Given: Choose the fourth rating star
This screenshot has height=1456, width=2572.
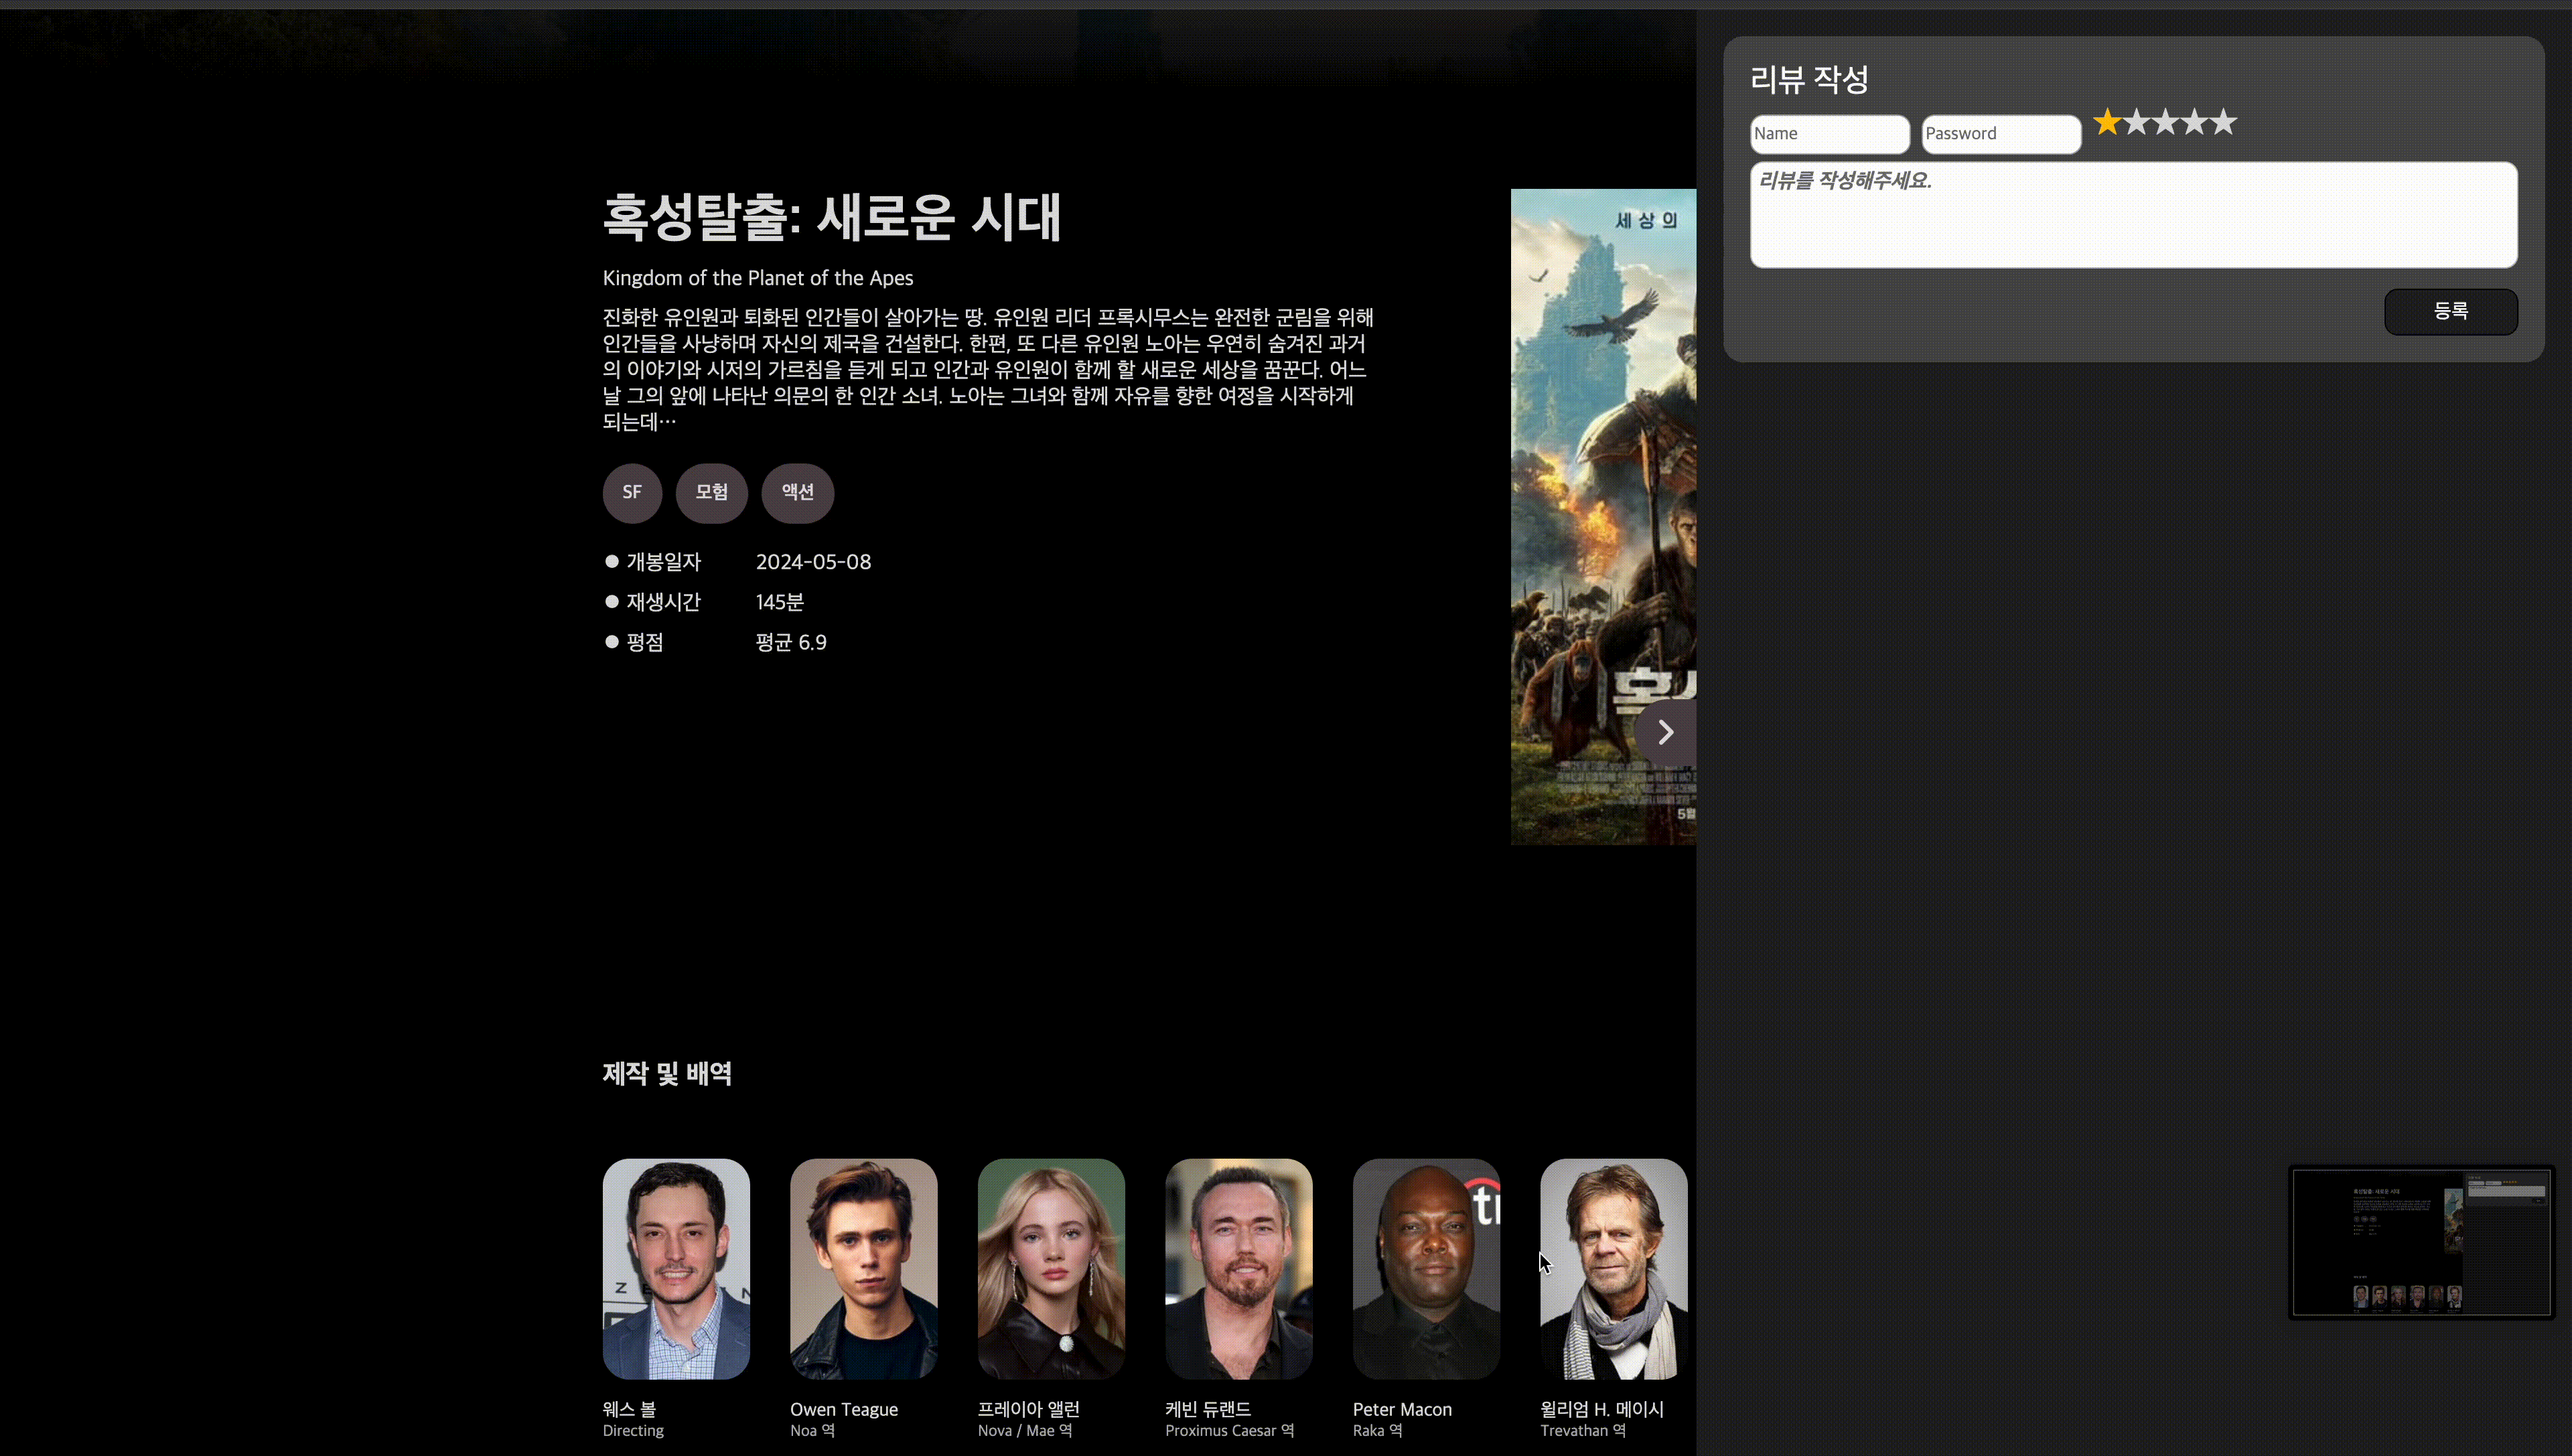Looking at the screenshot, I should [2194, 122].
